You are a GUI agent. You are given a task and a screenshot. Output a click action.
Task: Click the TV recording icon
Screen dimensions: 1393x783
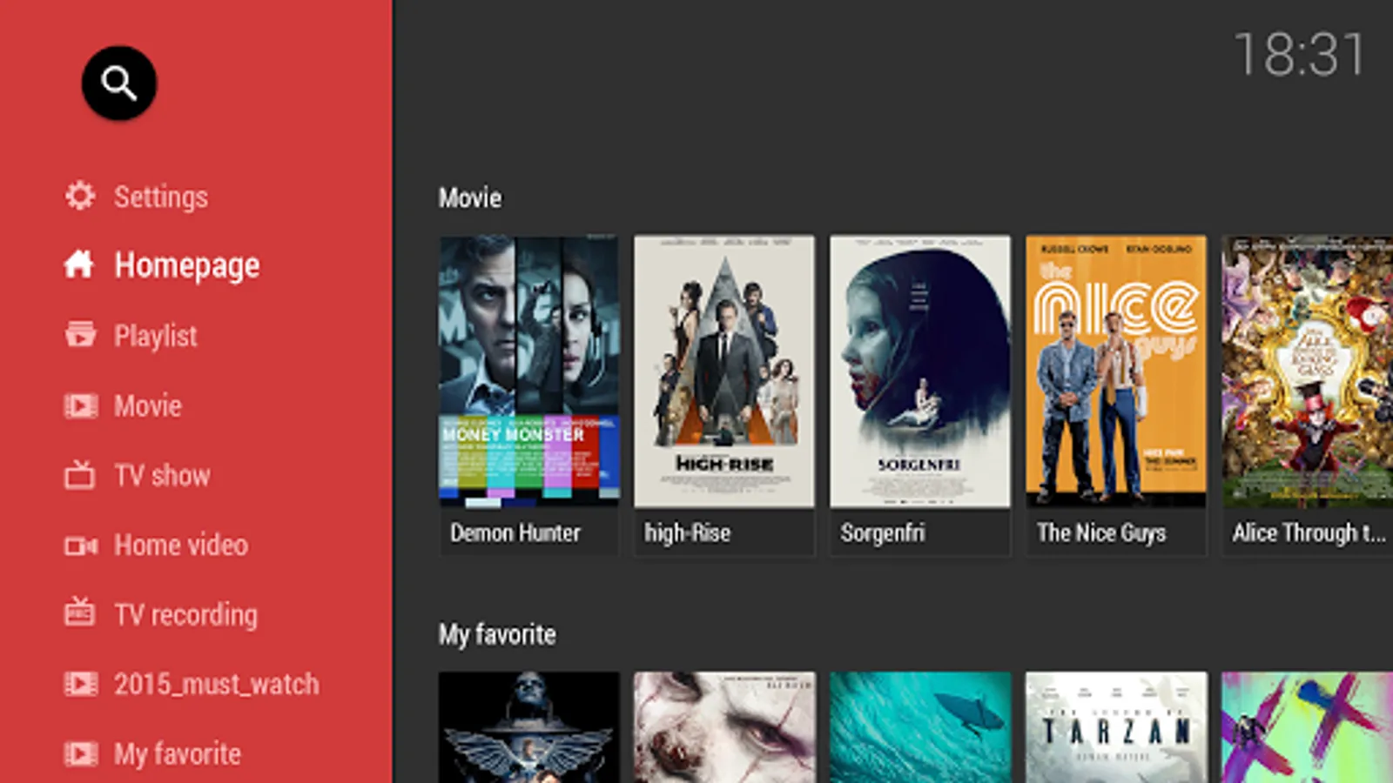[79, 612]
